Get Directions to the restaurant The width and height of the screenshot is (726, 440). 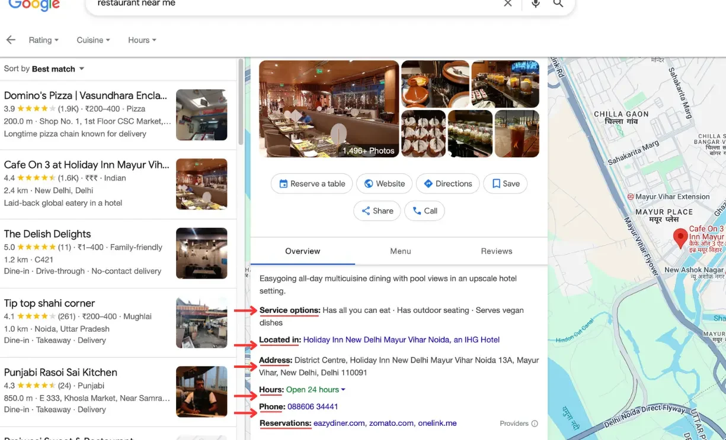tap(447, 184)
